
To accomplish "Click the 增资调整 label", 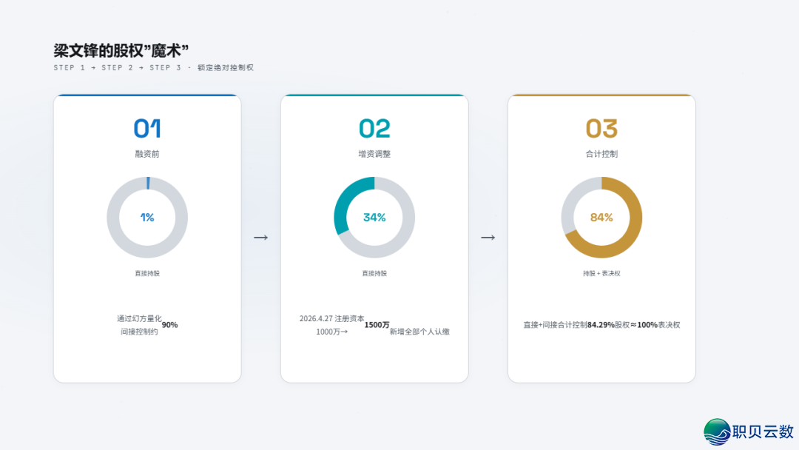I will [374, 154].
